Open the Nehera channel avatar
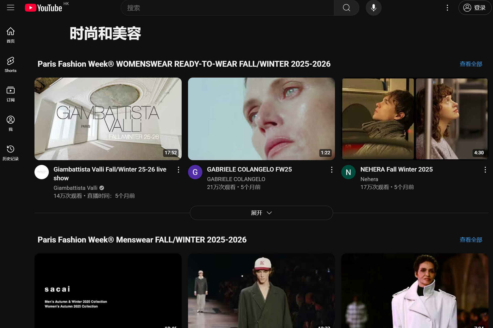Screen dimensions: 493x328 tap(348, 172)
